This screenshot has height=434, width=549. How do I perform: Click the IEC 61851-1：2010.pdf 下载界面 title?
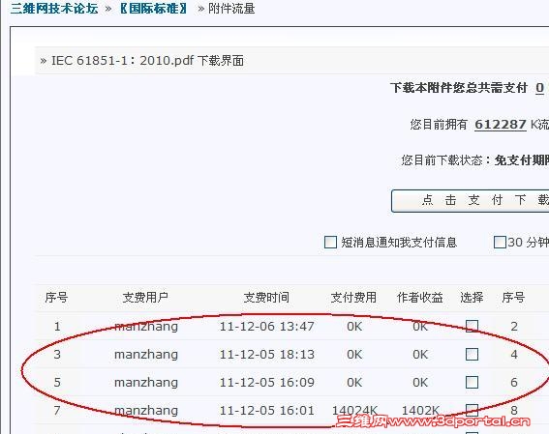(x=147, y=61)
